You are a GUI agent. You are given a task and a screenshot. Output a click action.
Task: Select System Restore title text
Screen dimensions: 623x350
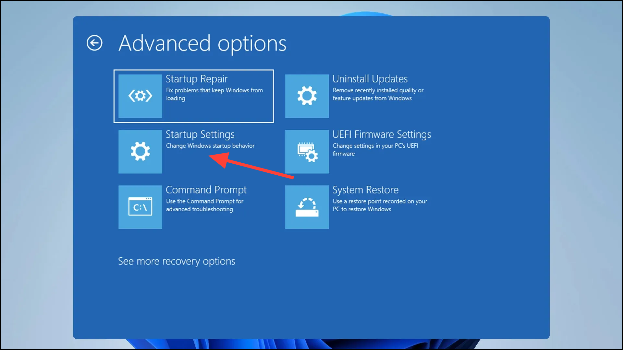(365, 190)
